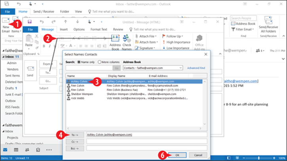Click the search text field in Select Names
This screenshot has height=161, width=287.
(x=89, y=68)
